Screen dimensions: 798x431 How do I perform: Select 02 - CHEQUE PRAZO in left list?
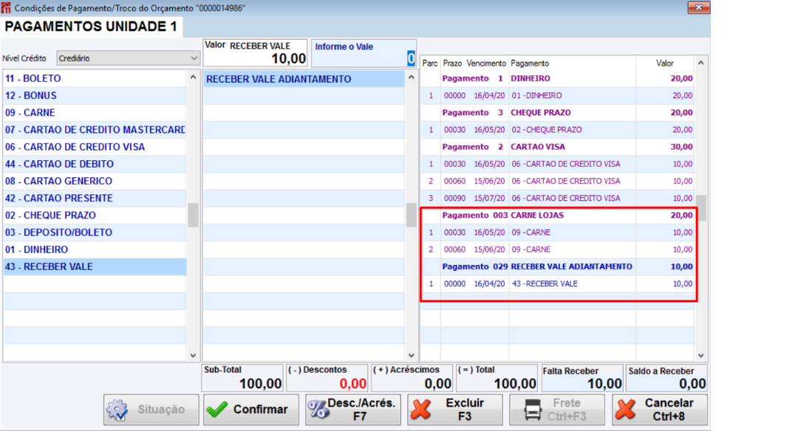(x=95, y=215)
